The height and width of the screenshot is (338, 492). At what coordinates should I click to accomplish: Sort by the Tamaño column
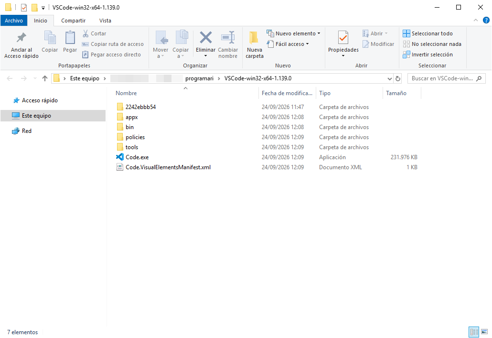point(396,93)
